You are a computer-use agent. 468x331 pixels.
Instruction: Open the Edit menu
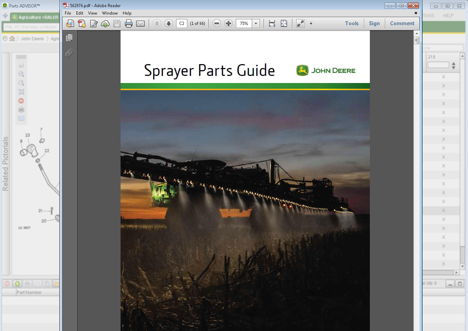80,13
